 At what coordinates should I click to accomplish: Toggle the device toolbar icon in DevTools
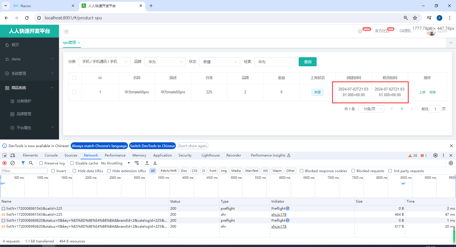pyautogui.click(x=13, y=155)
